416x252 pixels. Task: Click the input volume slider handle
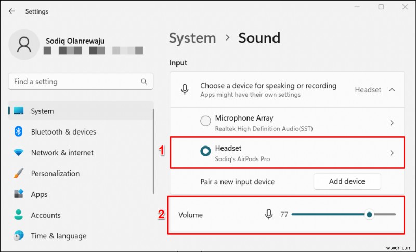click(x=369, y=214)
